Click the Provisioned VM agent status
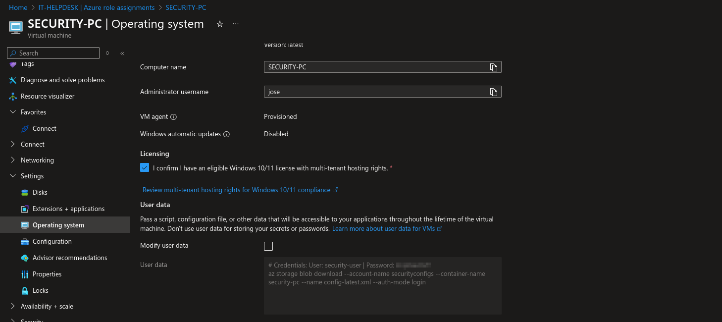The width and height of the screenshot is (722, 322). coord(280,117)
